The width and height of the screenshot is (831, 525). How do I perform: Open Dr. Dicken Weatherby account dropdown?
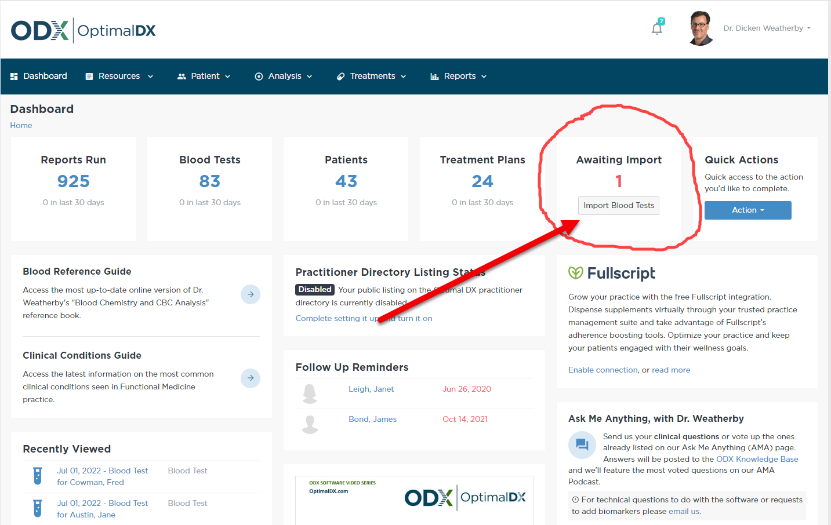[x=767, y=28]
